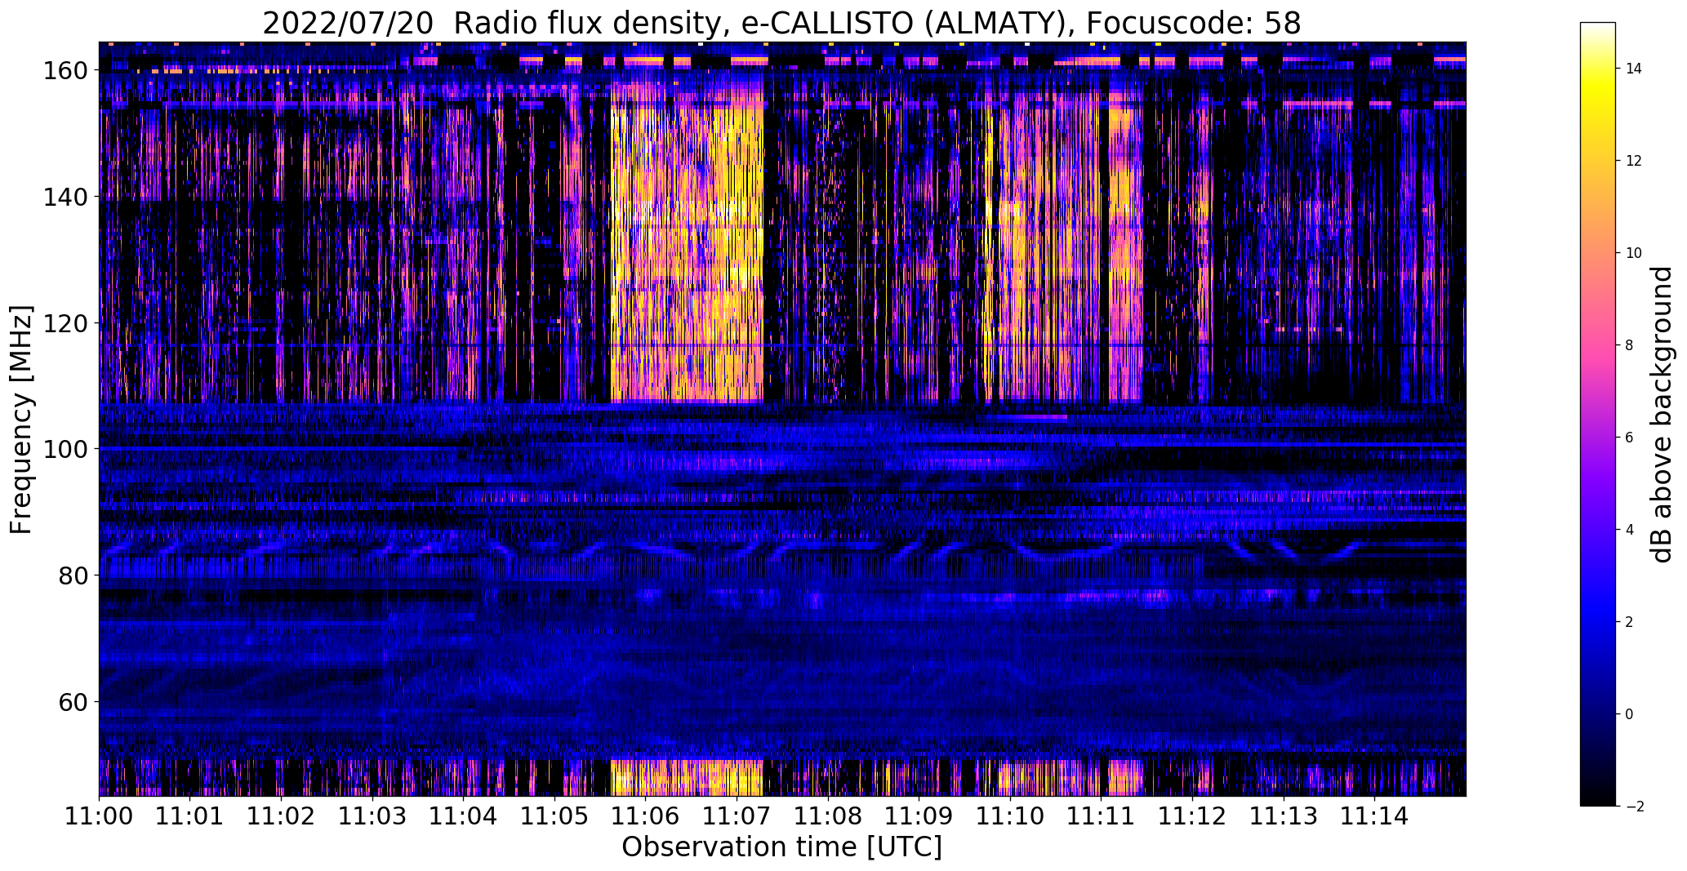Click the narrow burst just after 11:11
This screenshot has width=1687, height=871.
click(x=1125, y=253)
